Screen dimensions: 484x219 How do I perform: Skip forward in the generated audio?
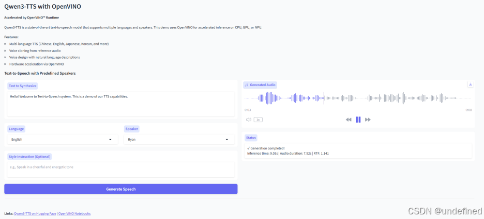(x=368, y=120)
